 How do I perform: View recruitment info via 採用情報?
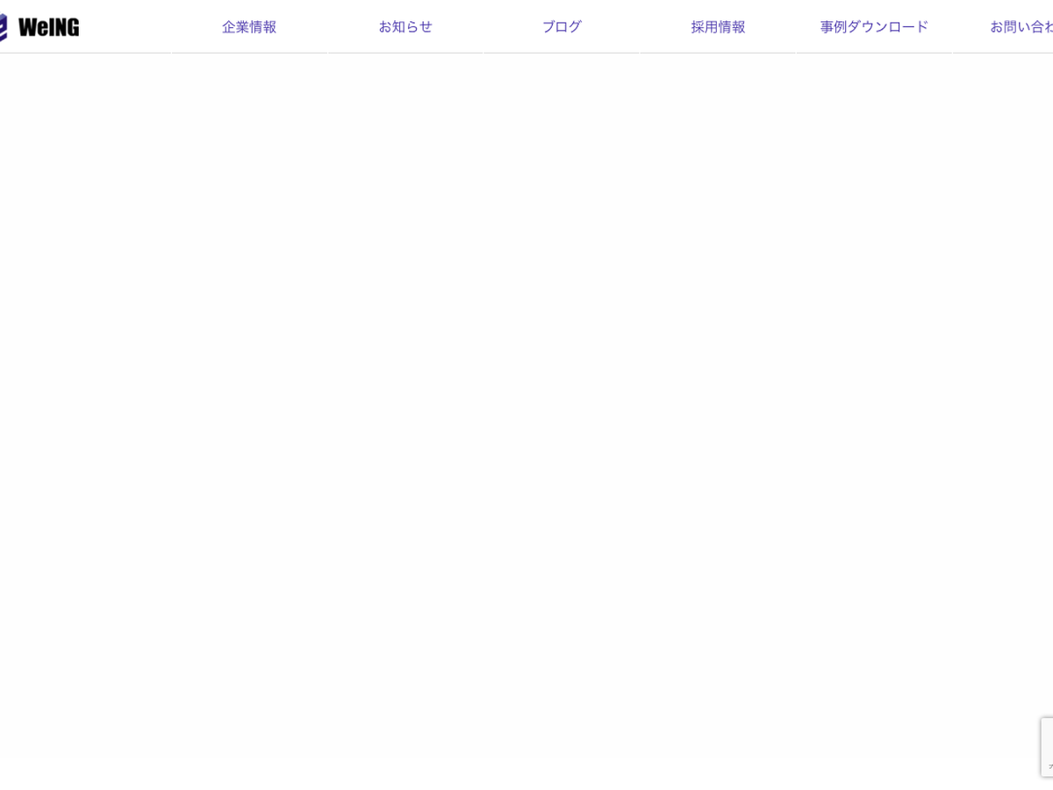pos(718,26)
